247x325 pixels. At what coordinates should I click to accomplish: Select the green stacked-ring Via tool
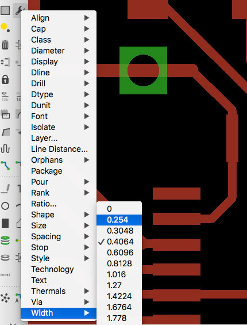point(5,240)
